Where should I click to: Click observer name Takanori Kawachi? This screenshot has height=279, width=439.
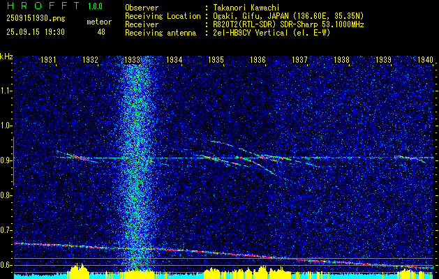246,8
